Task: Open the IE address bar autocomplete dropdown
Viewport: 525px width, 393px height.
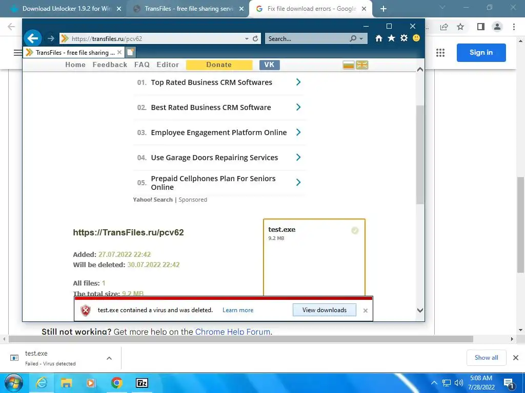Action: click(x=247, y=39)
